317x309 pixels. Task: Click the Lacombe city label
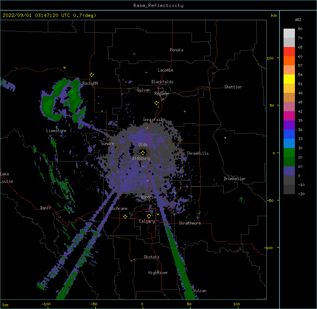point(165,70)
